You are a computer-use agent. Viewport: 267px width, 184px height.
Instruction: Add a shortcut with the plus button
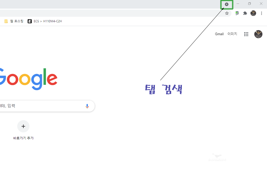pyautogui.click(x=23, y=126)
